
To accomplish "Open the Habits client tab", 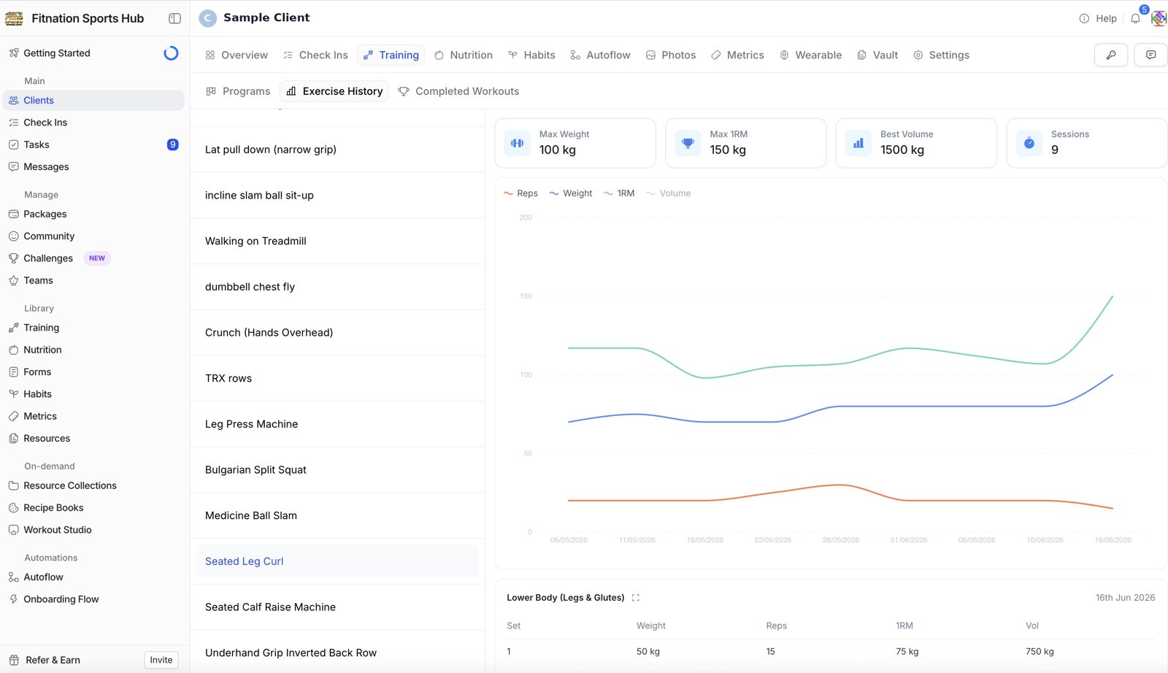I will click(x=531, y=55).
